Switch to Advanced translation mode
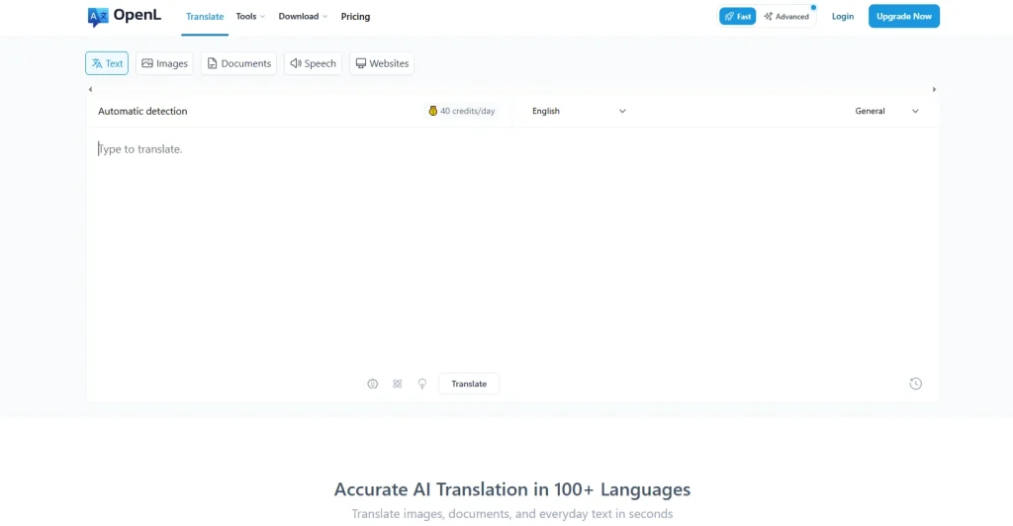The width and height of the screenshot is (1013, 526). [x=786, y=16]
